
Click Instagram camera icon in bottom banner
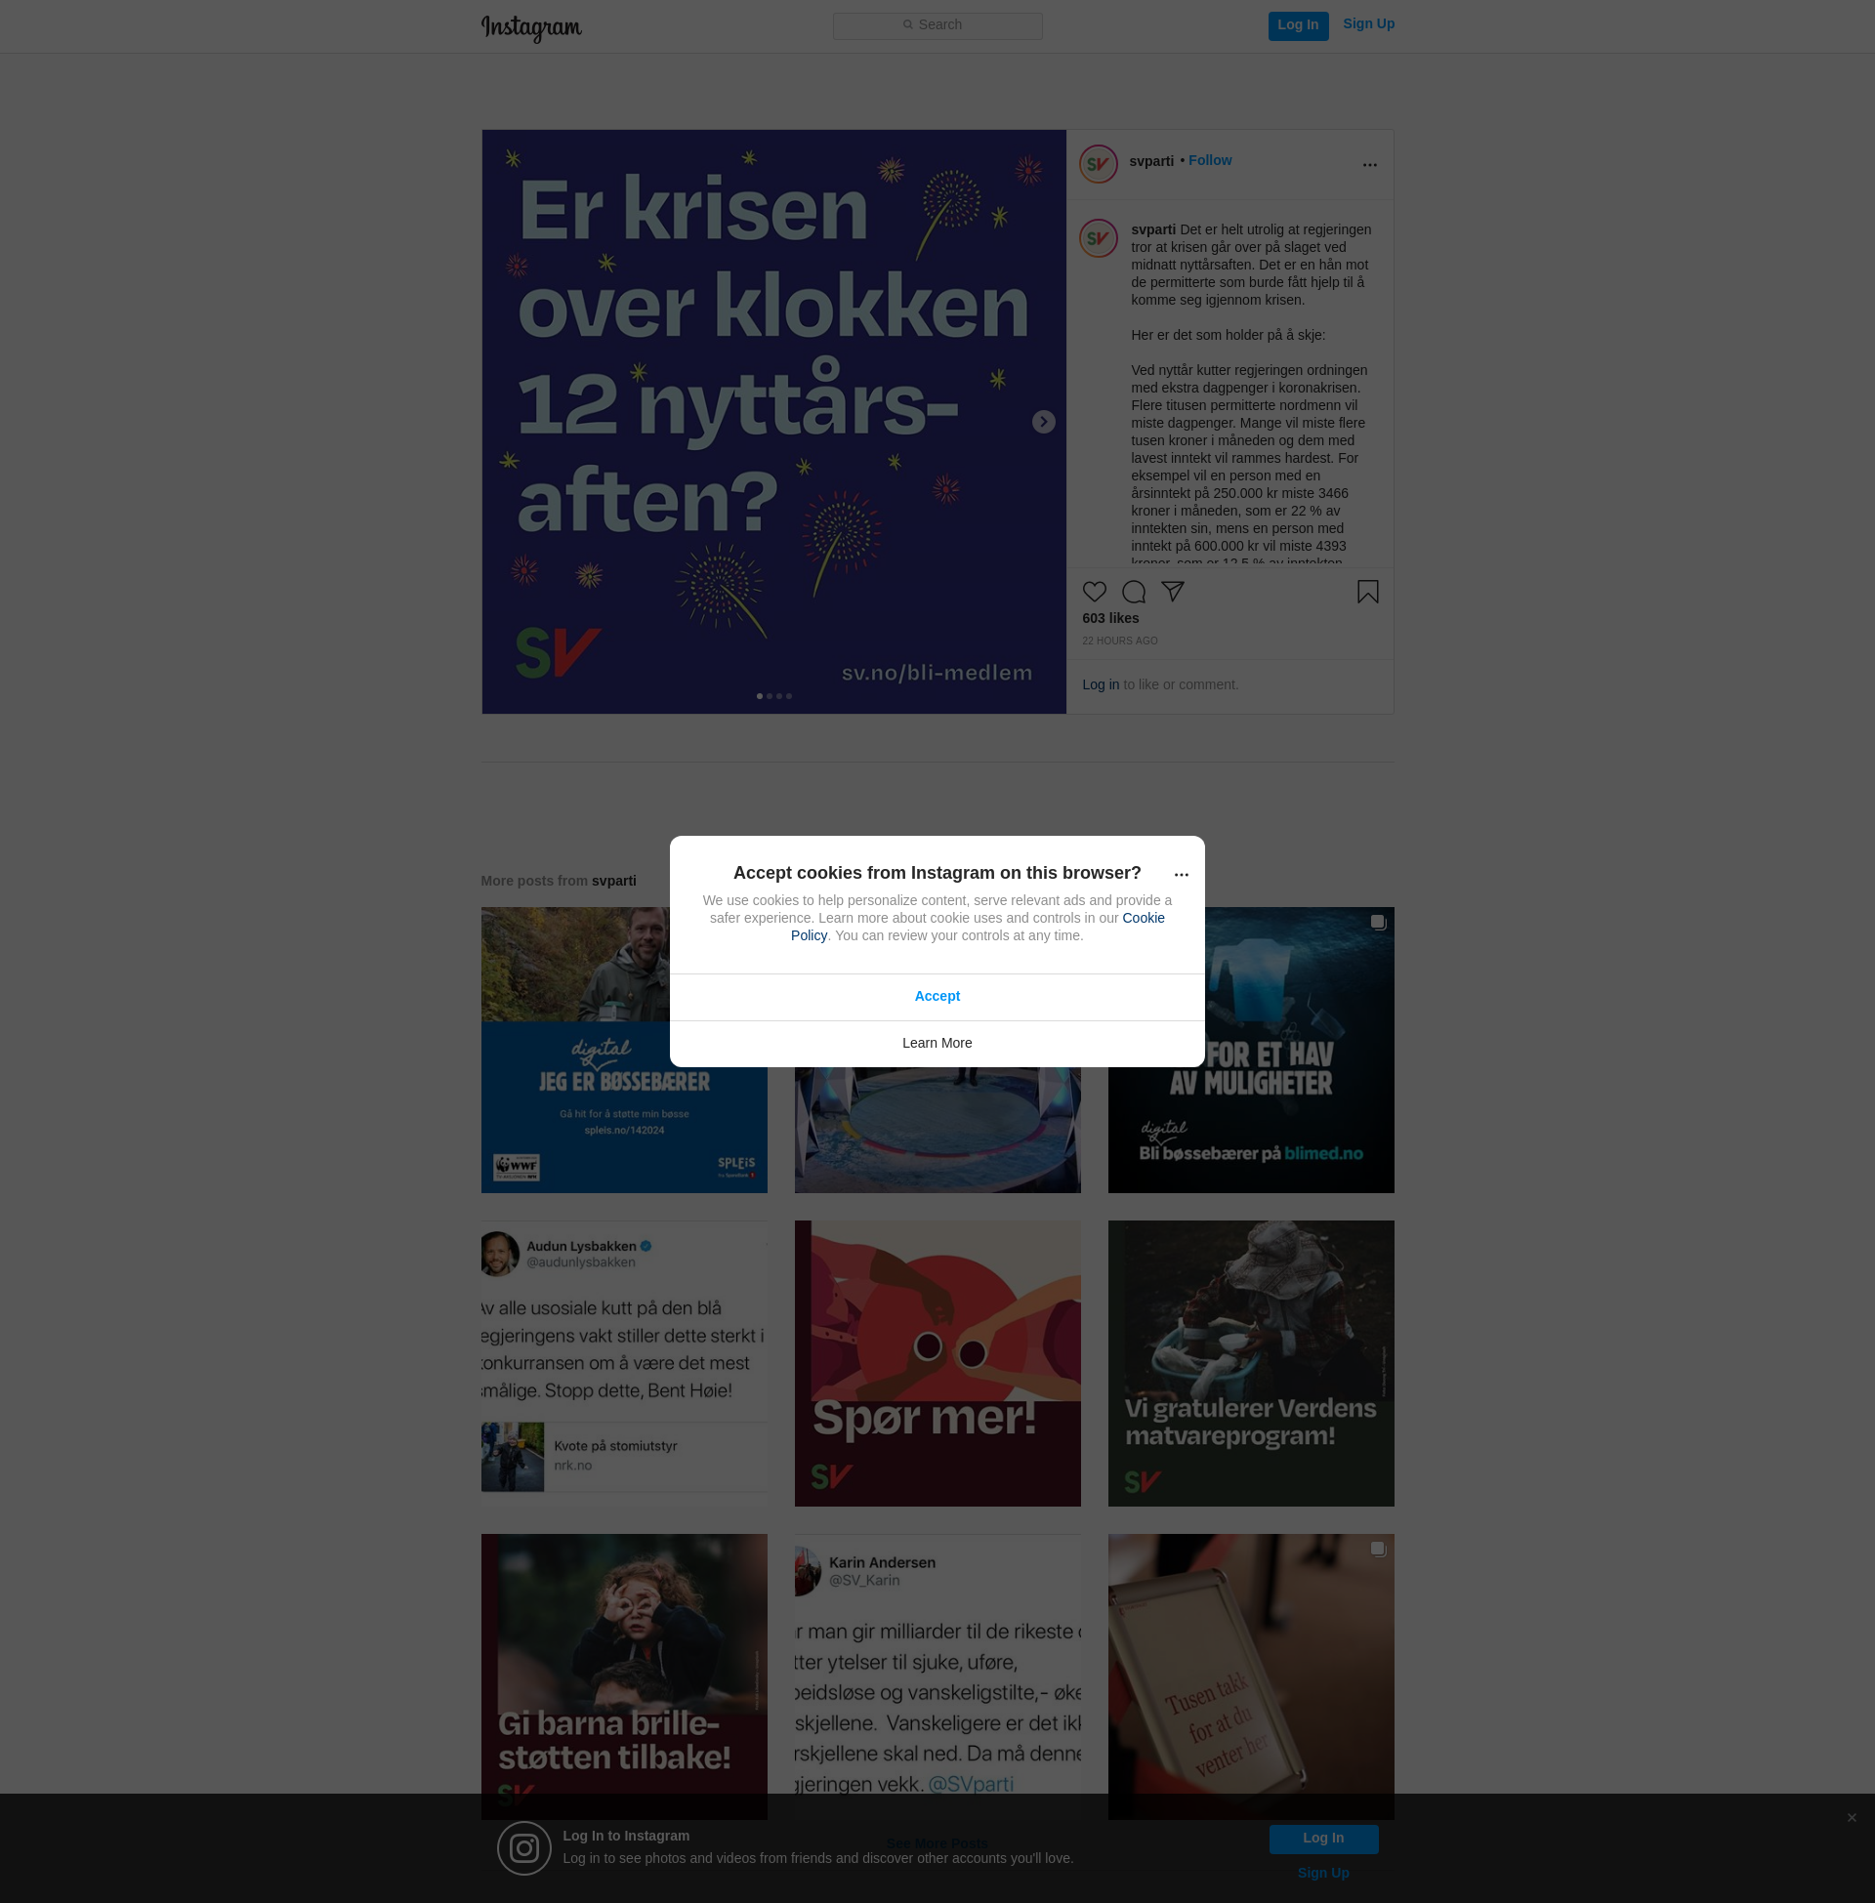click(523, 1848)
